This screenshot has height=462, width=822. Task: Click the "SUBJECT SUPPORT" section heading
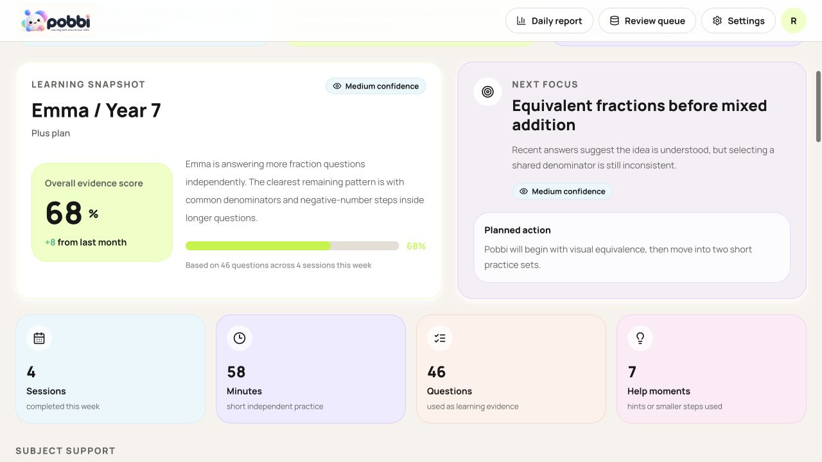coord(66,451)
